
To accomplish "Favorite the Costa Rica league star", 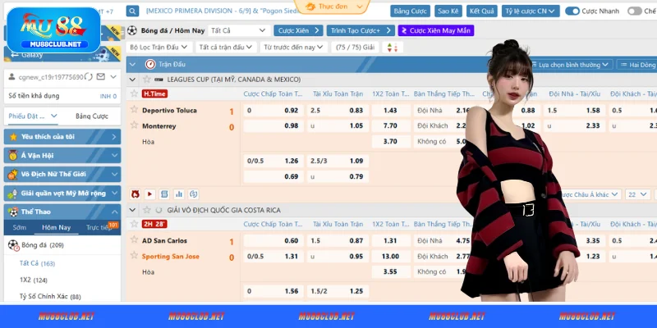I will pos(147,210).
